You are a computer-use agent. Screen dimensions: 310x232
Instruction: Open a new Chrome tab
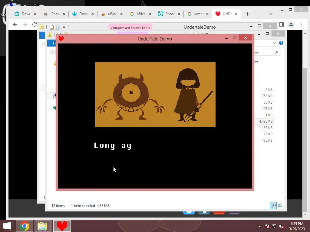tap(247, 14)
